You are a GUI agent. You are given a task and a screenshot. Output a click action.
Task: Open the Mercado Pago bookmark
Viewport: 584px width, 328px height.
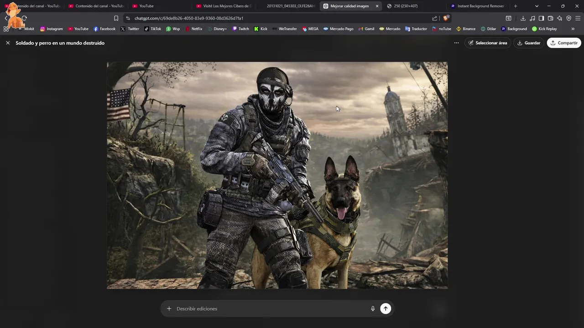338,29
